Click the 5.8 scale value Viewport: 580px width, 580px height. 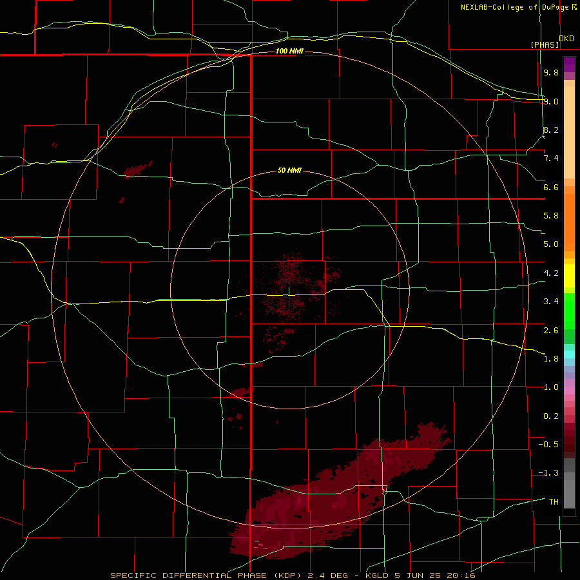click(551, 216)
